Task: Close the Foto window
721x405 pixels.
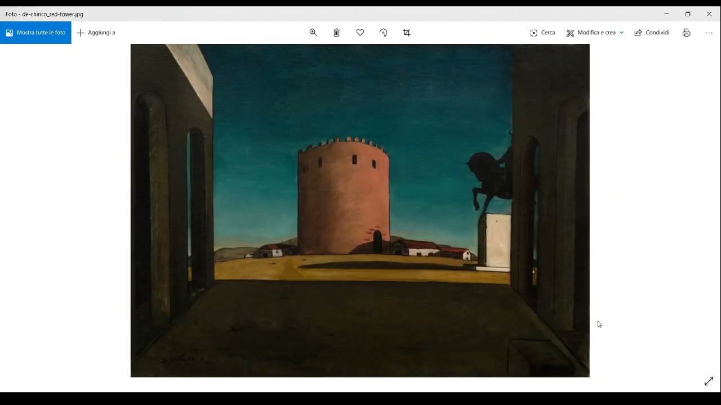Action: click(709, 14)
